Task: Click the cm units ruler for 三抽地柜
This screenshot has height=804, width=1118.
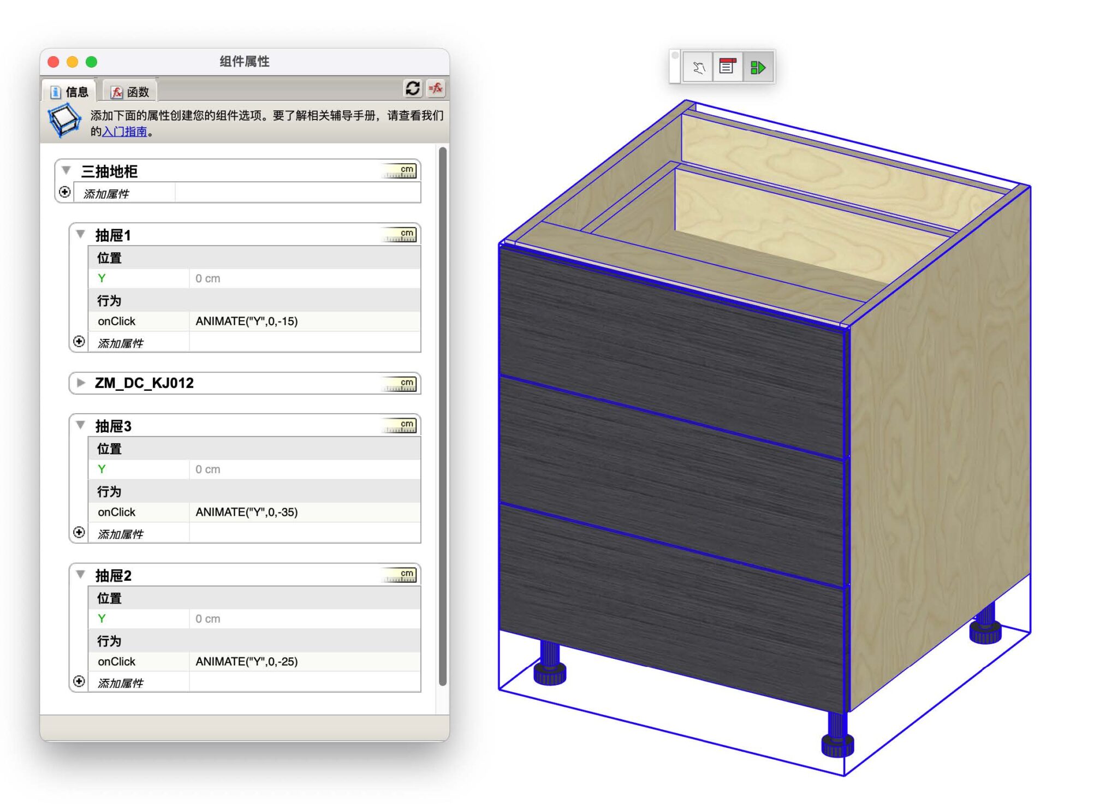Action: coord(400,171)
